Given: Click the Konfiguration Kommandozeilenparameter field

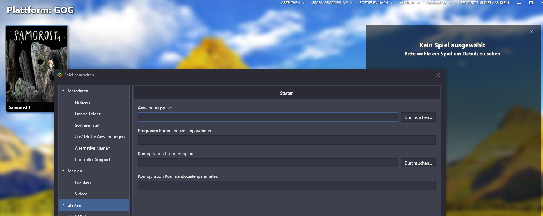Looking at the screenshot, I should 287,186.
